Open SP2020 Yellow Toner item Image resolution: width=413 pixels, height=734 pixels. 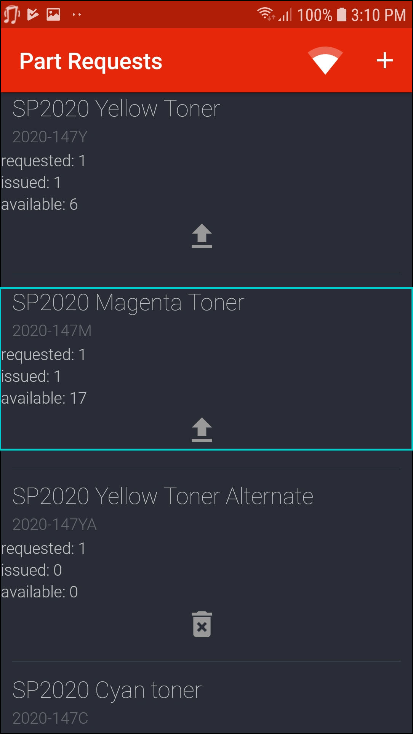point(116,109)
